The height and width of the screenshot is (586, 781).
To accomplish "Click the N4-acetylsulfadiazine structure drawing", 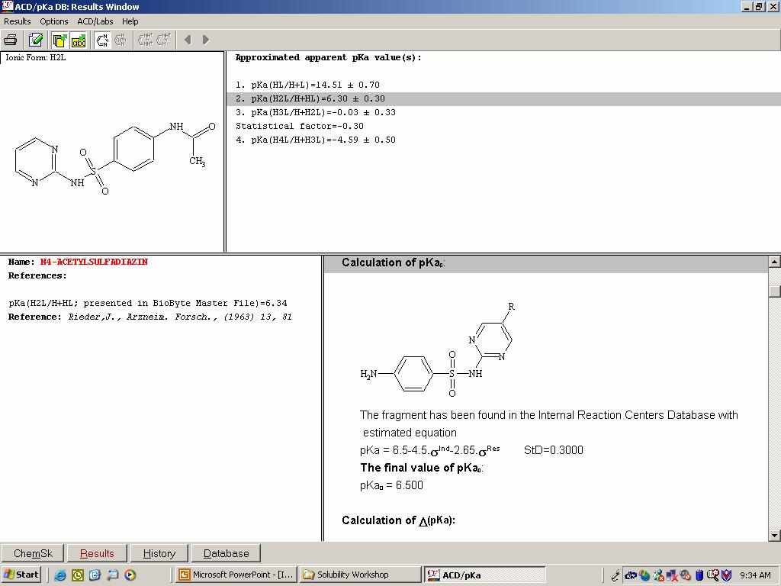I will pyautogui.click(x=116, y=157).
